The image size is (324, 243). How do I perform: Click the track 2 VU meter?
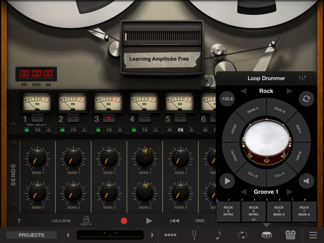[x=73, y=101]
